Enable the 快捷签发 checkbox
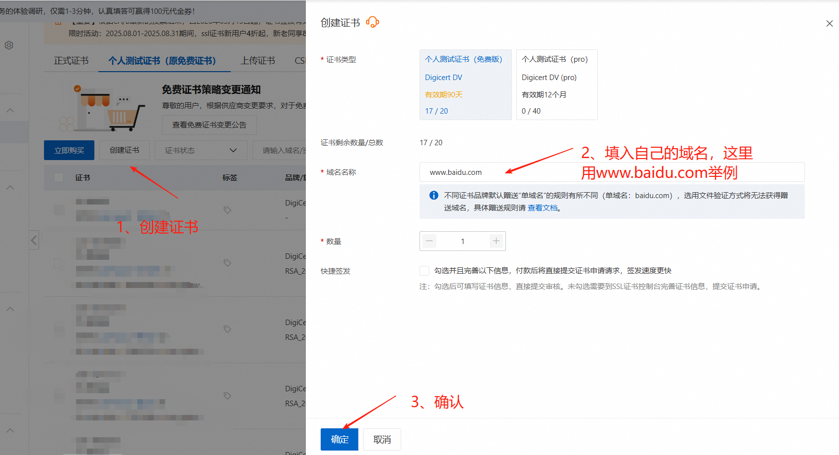This screenshot has height=455, width=839. click(x=424, y=270)
